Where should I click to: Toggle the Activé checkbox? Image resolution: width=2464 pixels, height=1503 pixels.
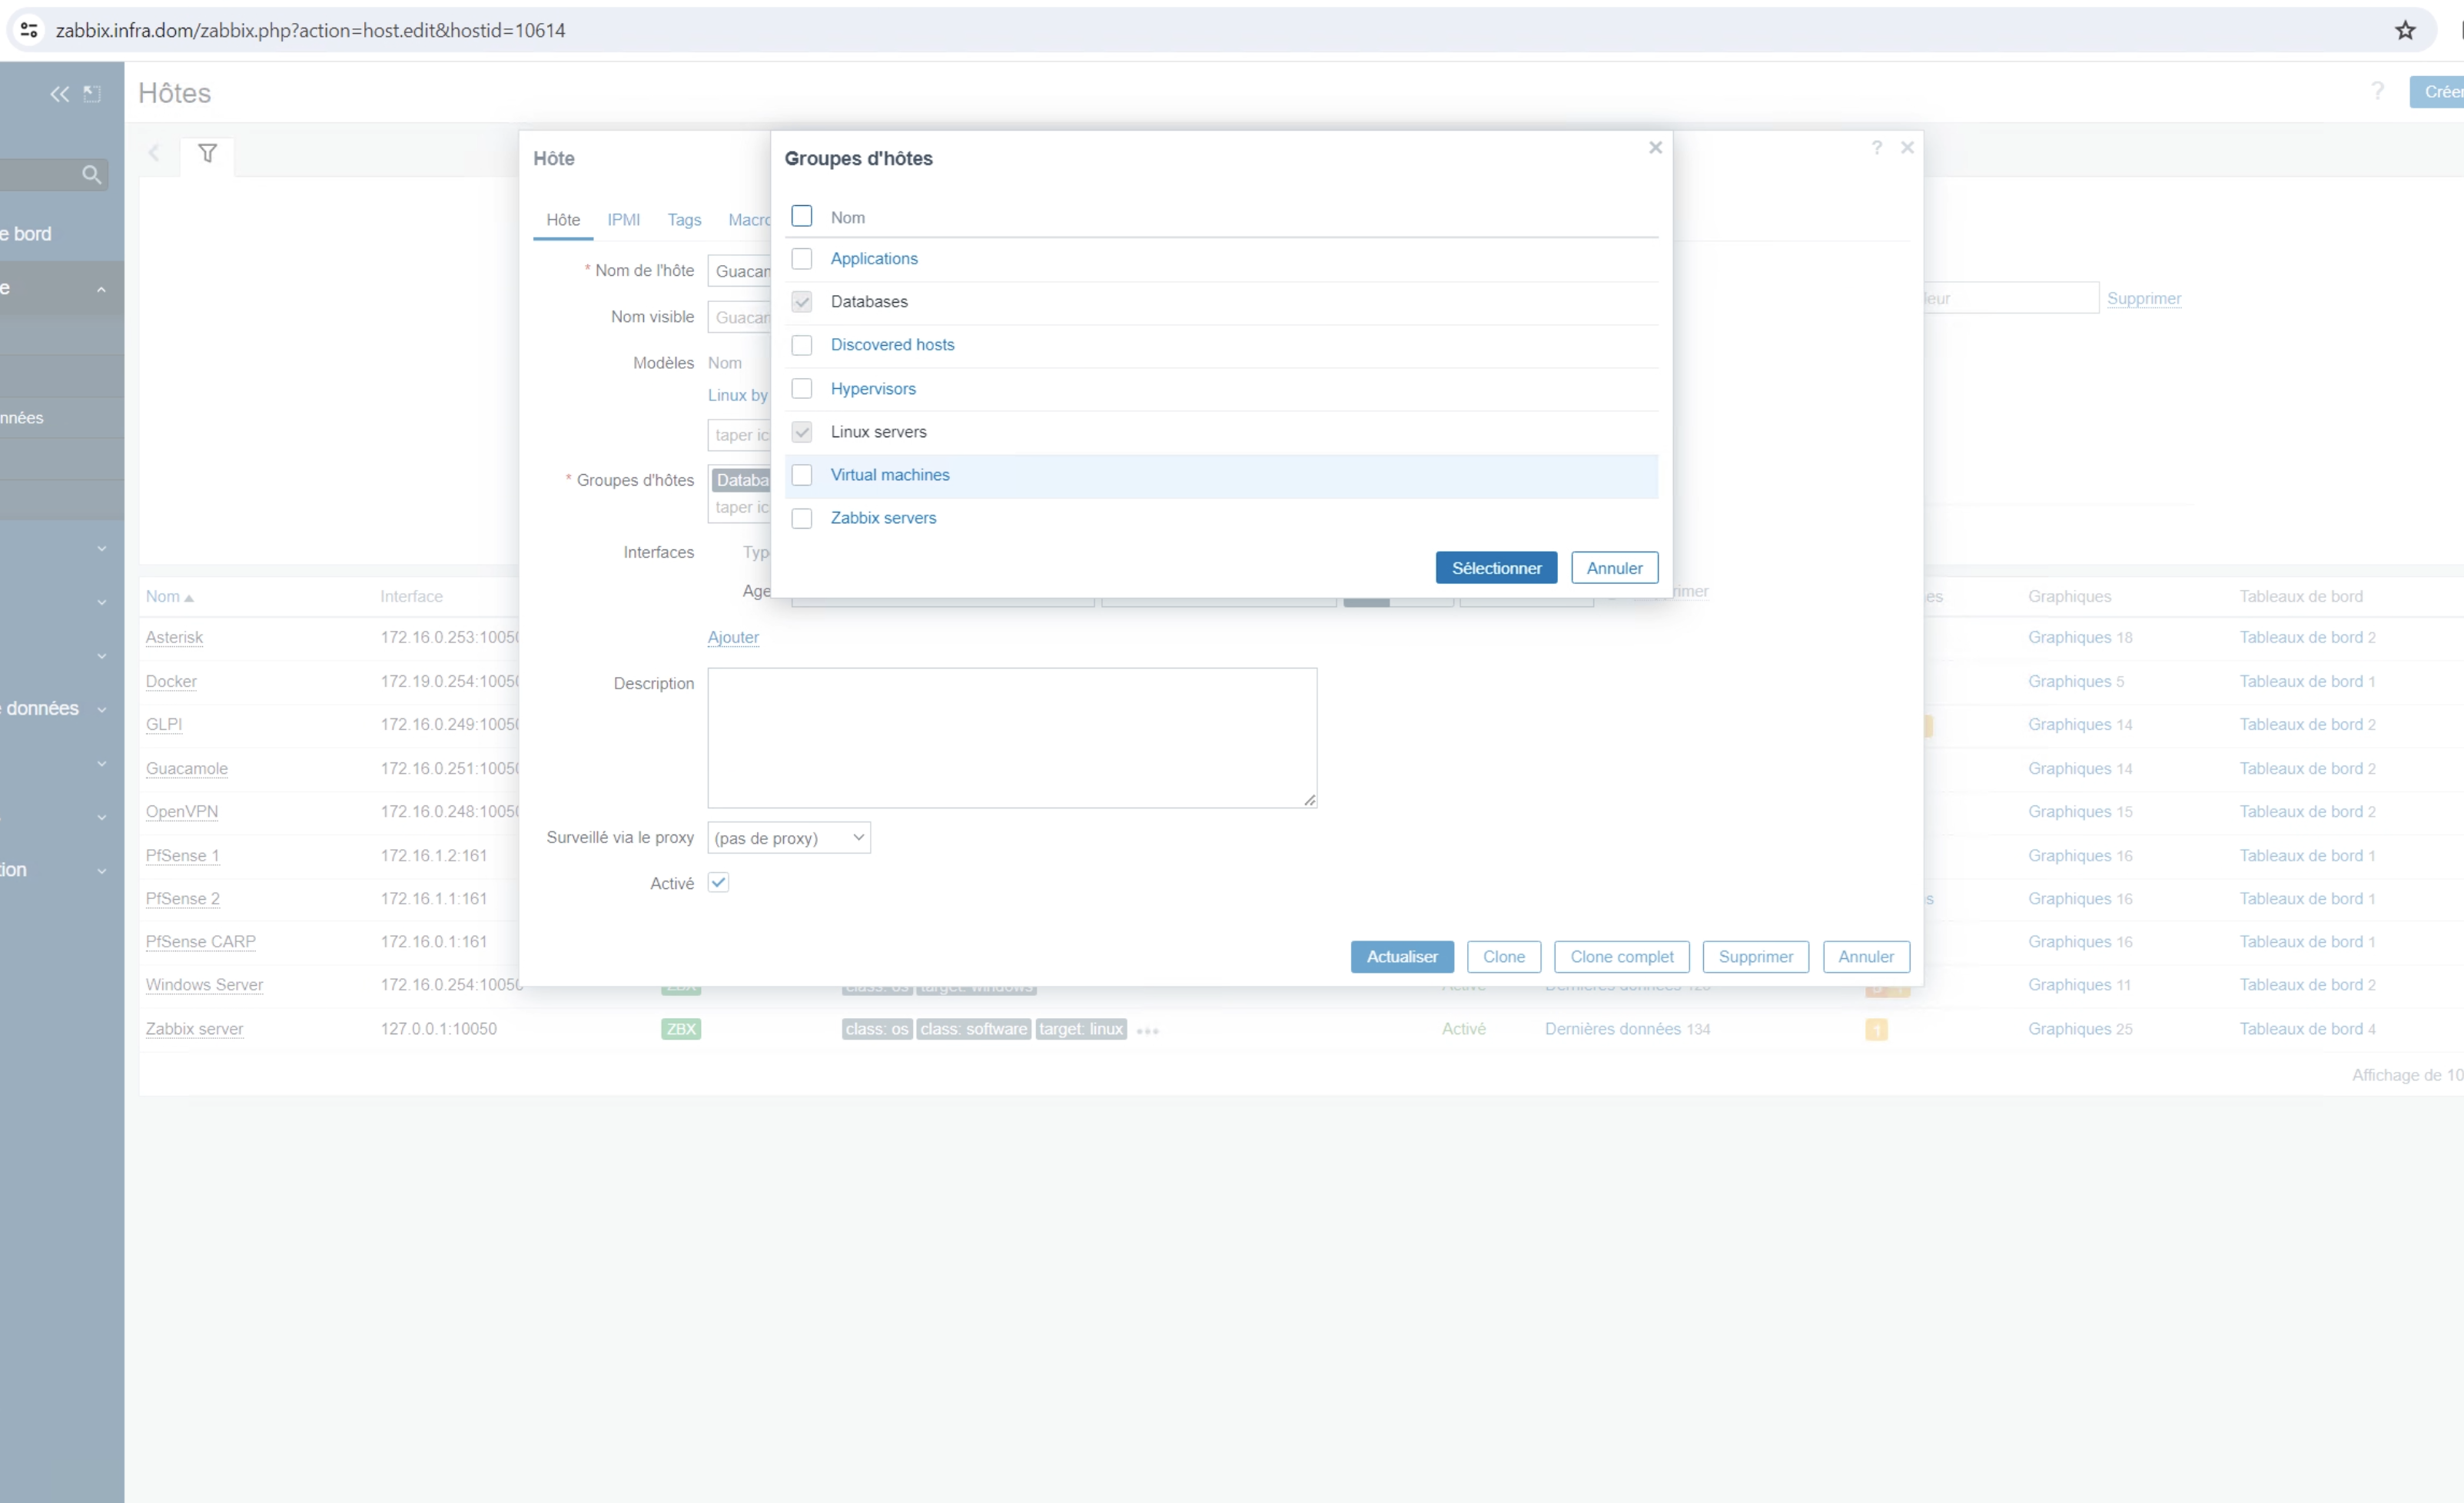[718, 882]
